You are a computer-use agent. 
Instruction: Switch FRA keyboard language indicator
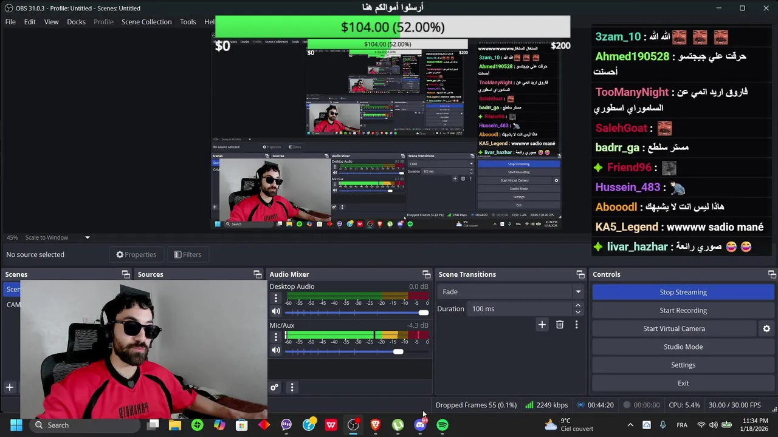tap(682, 425)
